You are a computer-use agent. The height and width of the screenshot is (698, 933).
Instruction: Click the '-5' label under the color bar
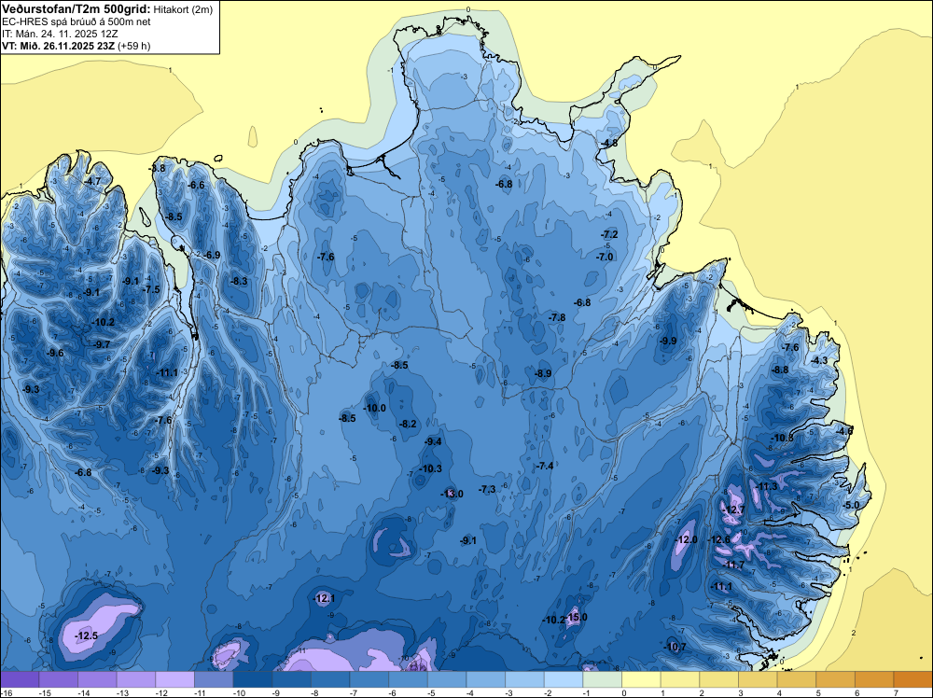[x=431, y=693]
